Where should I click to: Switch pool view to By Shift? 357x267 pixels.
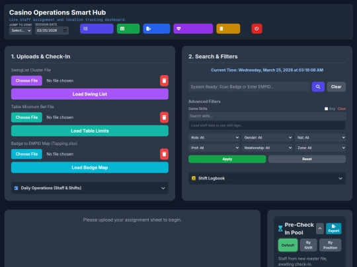coord(308,245)
